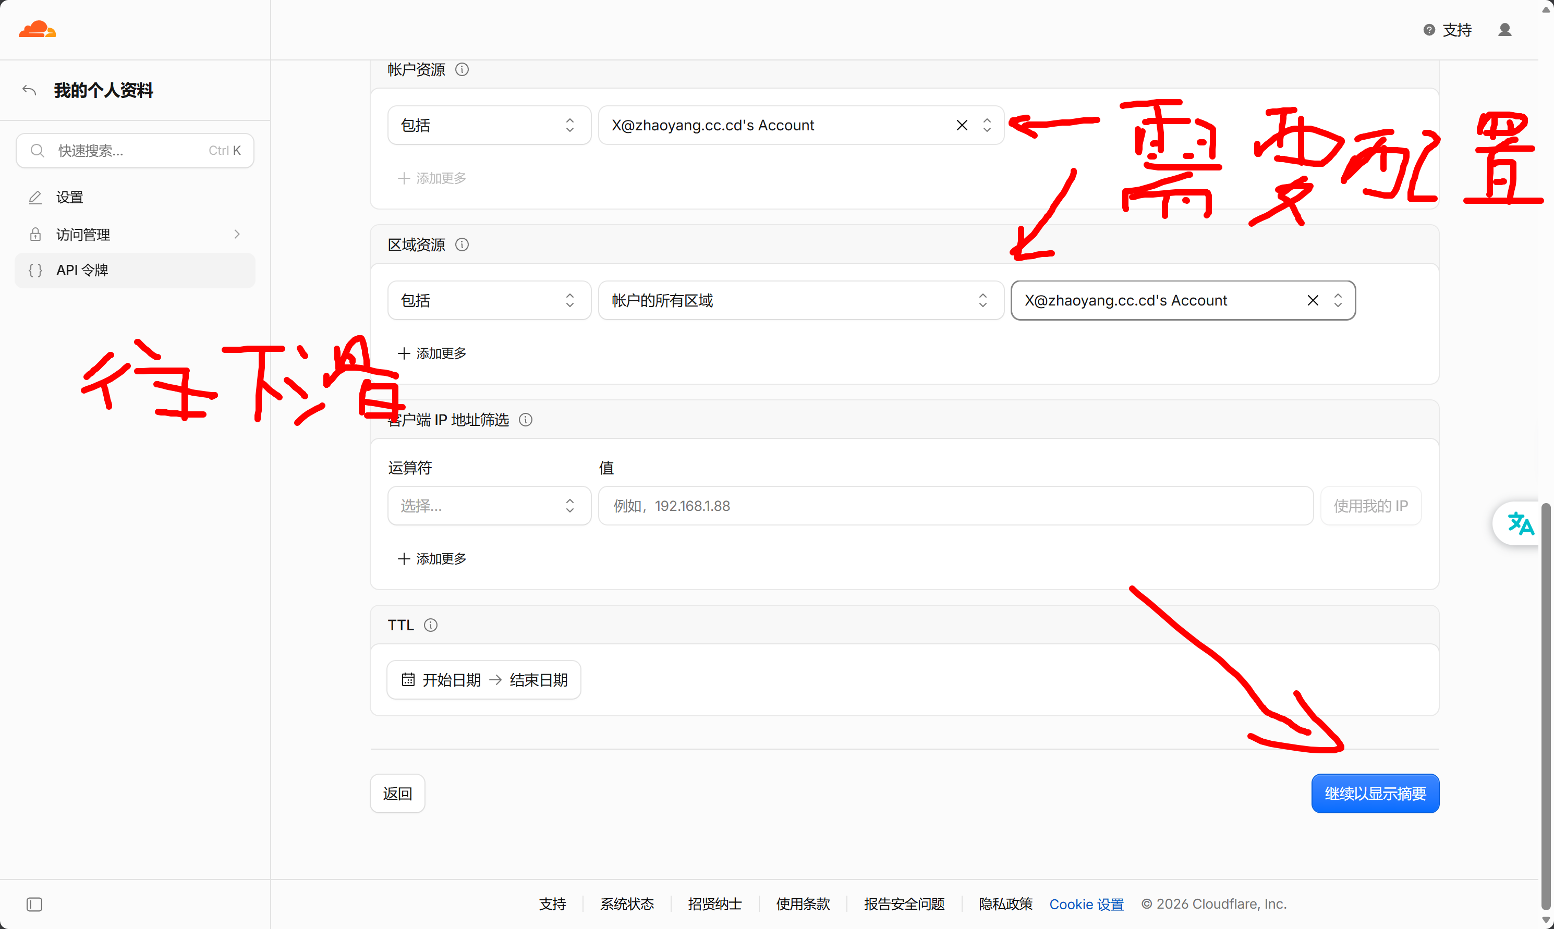
Task: Click the floating translate icon
Action: tap(1520, 523)
